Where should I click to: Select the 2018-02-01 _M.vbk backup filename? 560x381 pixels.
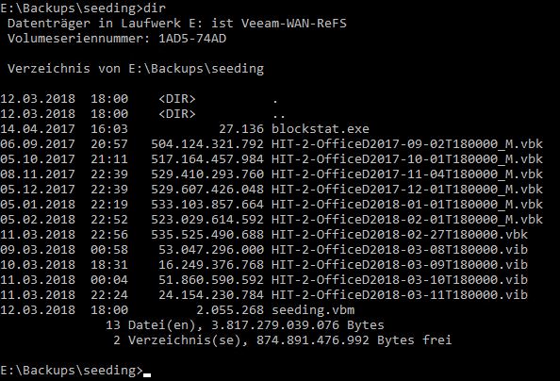pyautogui.click(x=406, y=219)
